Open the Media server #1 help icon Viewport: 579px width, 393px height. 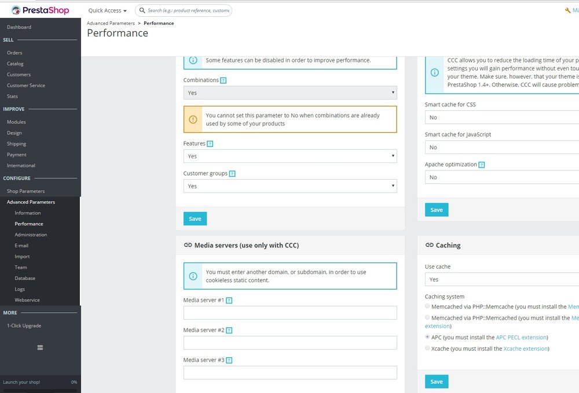229,301
